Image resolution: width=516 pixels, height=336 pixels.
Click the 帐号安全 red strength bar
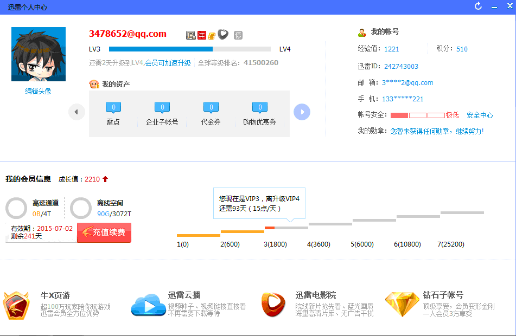coord(418,115)
